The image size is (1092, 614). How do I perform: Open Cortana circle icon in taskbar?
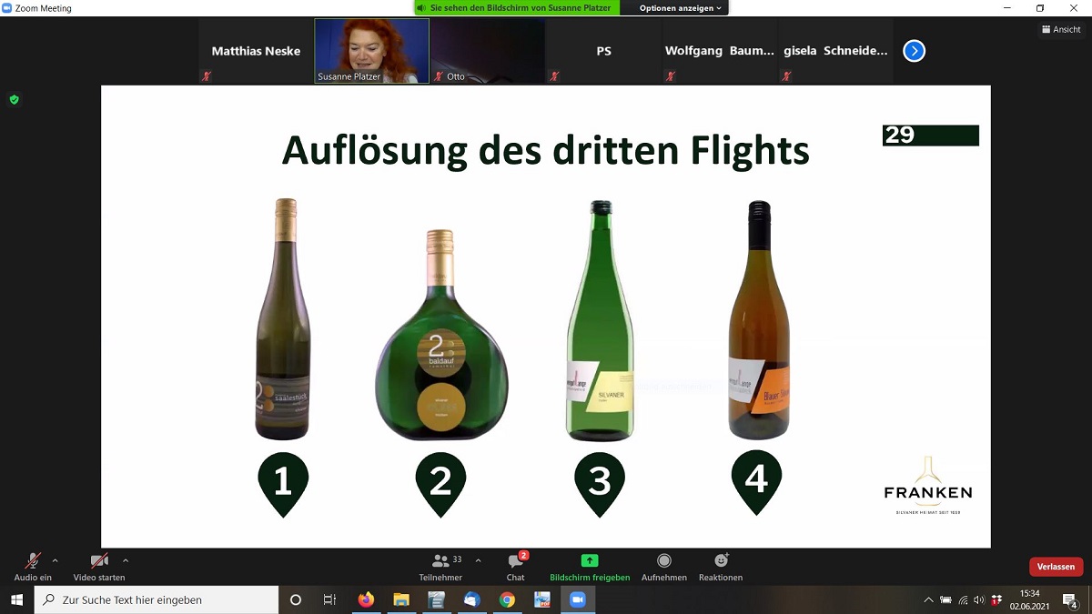click(x=296, y=599)
